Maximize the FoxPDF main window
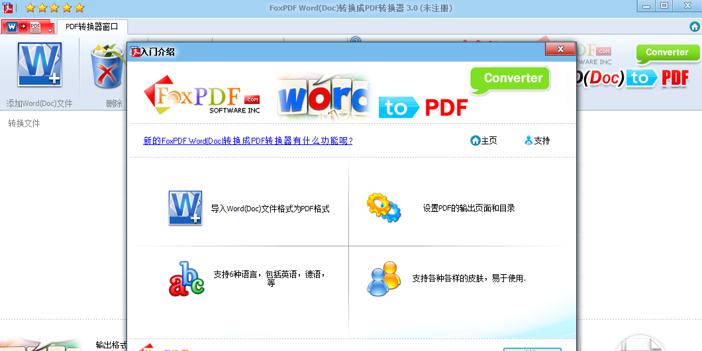Image resolution: width=702 pixels, height=351 pixels. click(664, 5)
